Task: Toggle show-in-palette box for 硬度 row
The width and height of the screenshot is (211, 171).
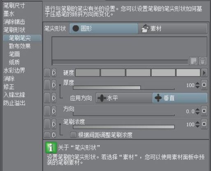Action: pos(47,73)
